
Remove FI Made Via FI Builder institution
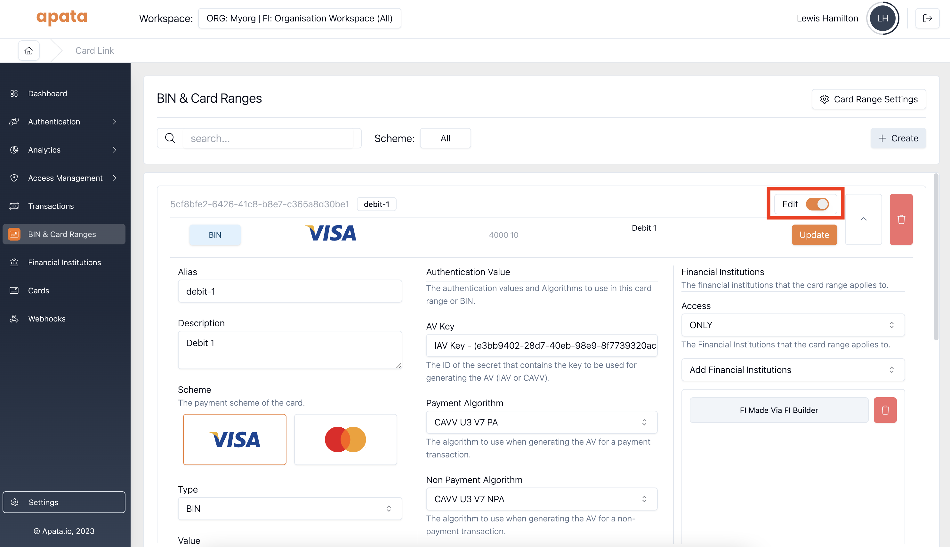click(885, 410)
